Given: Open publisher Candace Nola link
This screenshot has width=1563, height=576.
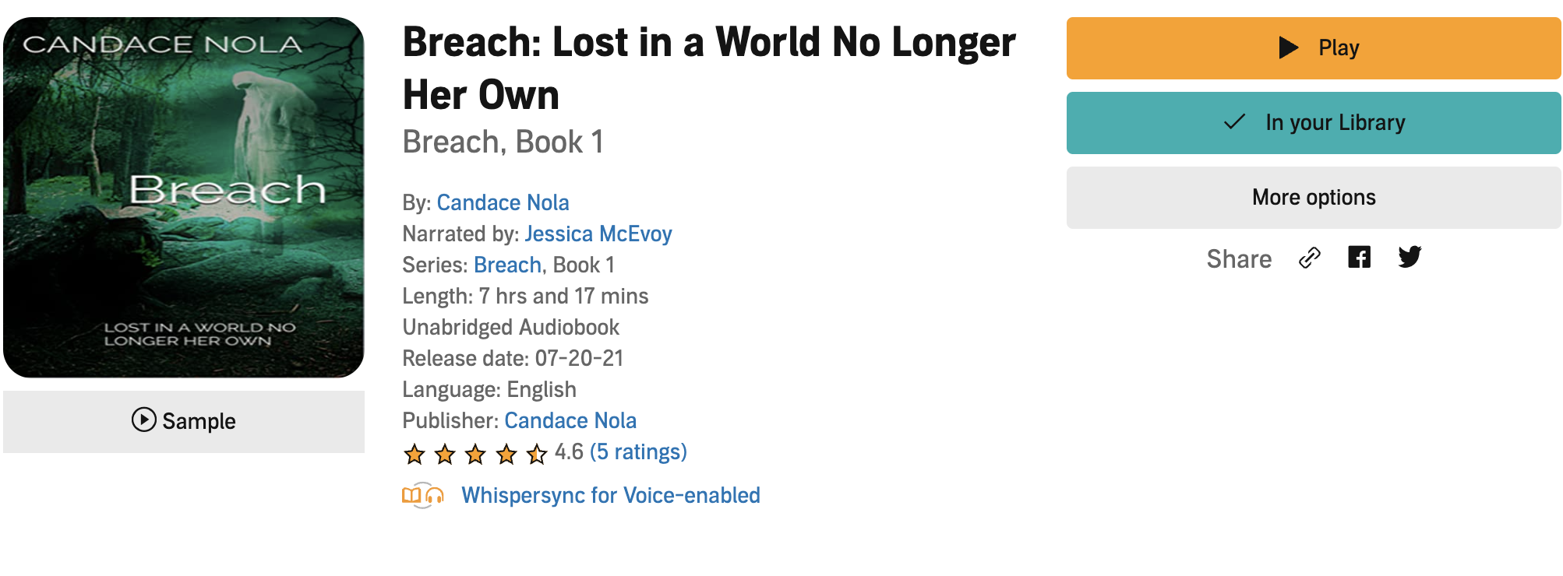Looking at the screenshot, I should (570, 420).
